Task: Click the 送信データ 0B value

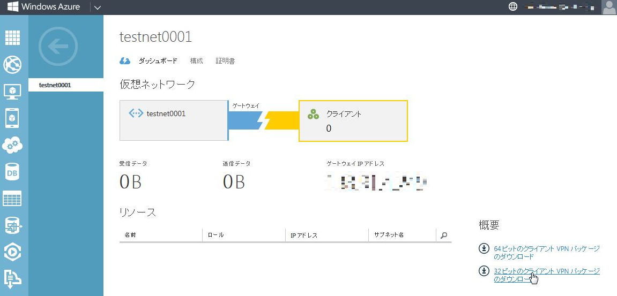Action: [234, 182]
